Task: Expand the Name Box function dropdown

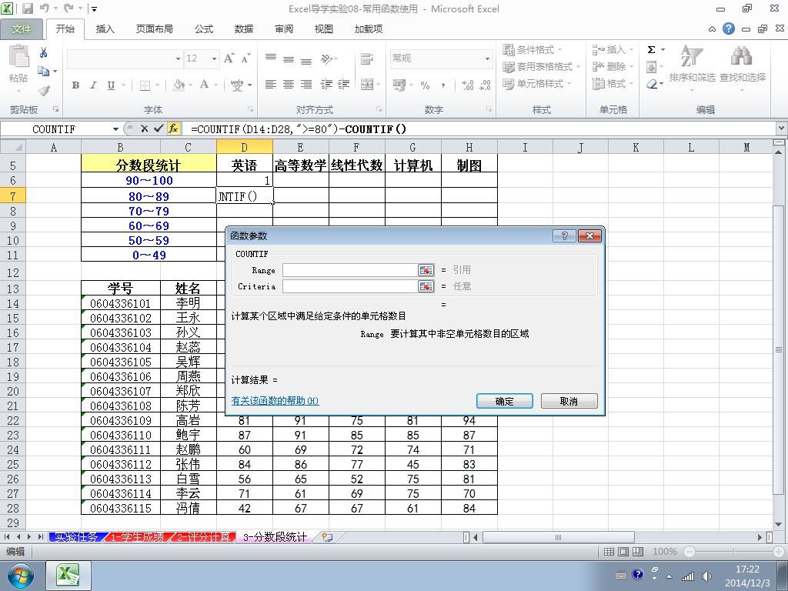Action: pyautogui.click(x=115, y=129)
